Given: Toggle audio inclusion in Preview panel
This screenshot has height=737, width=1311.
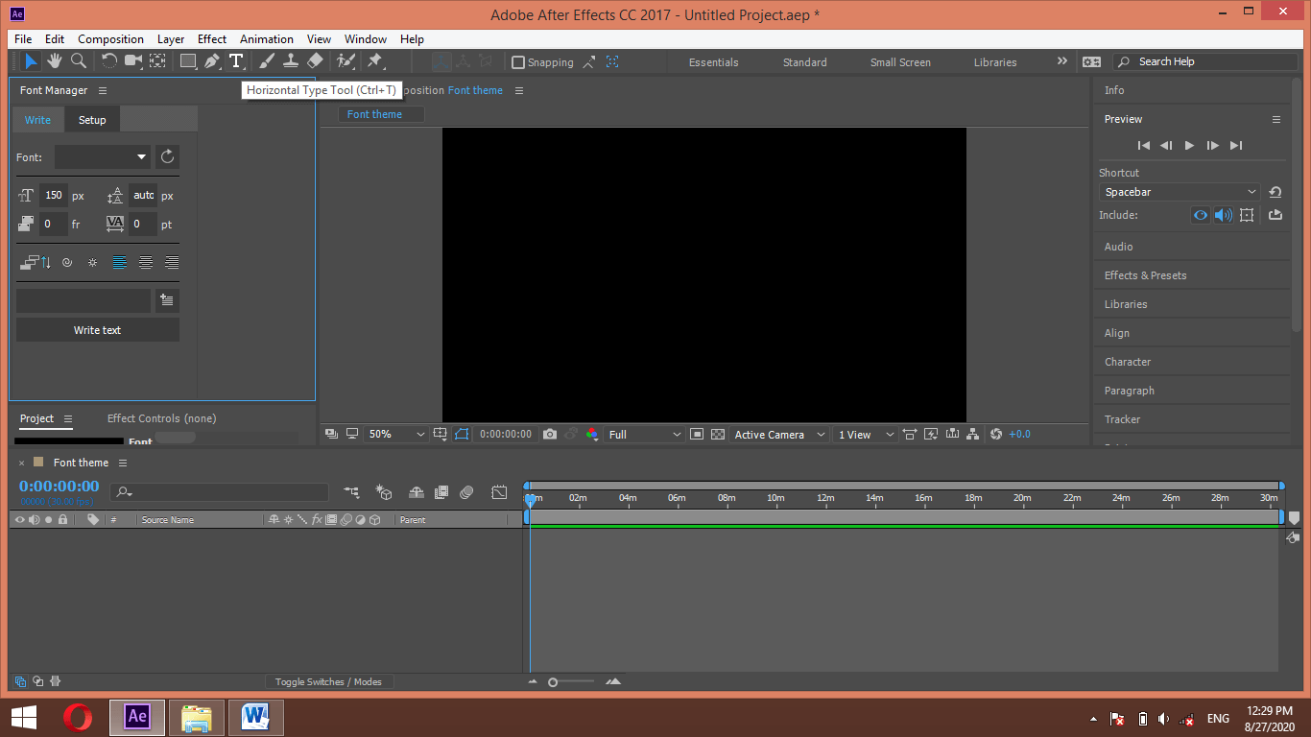Looking at the screenshot, I should click(1223, 215).
